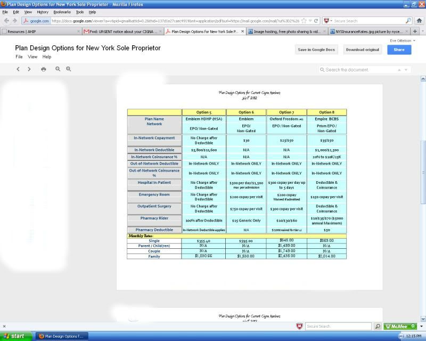Image resolution: width=426 pixels, height=341 pixels.
Task: Click the McAfee shield icon in the bottom bar
Action: [299, 326]
